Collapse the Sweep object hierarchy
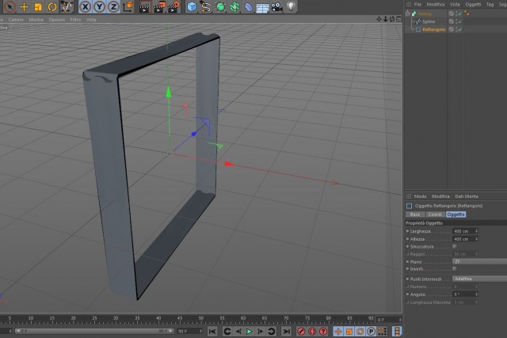 pyautogui.click(x=408, y=13)
